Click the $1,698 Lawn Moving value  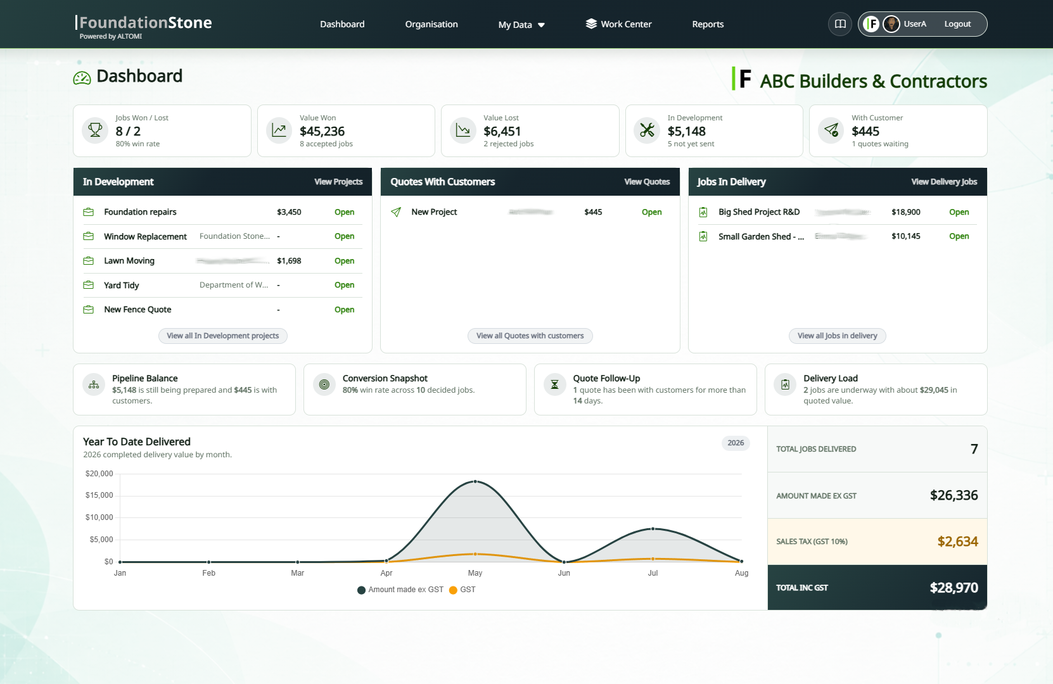point(289,261)
